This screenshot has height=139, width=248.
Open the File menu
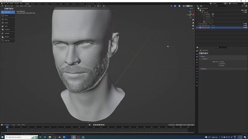pyautogui.click(x=4, y=3)
